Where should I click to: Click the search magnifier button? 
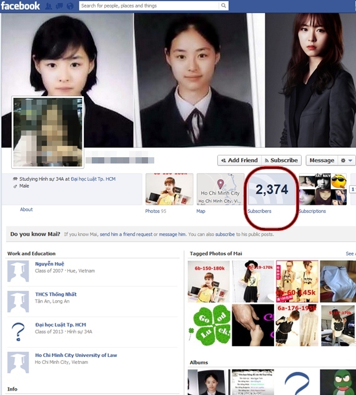tap(224, 6)
